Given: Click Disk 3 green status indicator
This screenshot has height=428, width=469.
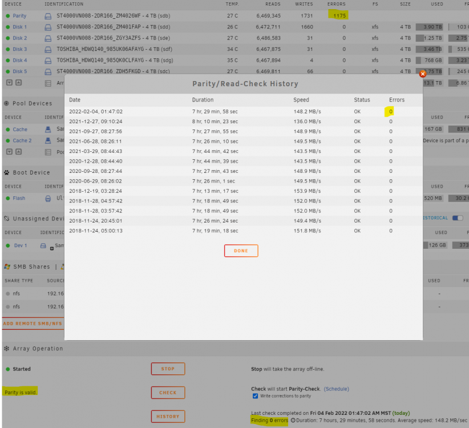Looking at the screenshot, I should 8,49.
